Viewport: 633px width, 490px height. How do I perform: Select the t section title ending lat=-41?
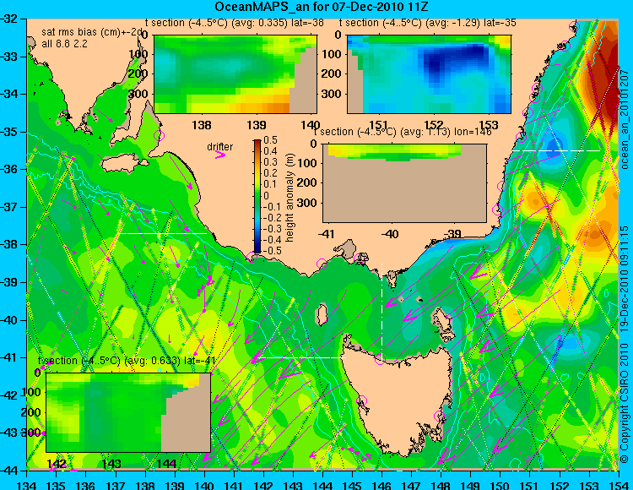click(127, 361)
